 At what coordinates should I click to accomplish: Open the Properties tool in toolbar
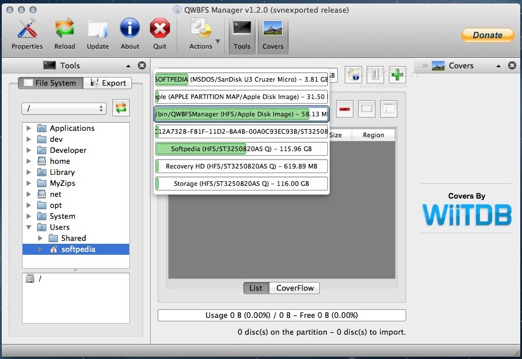27,34
